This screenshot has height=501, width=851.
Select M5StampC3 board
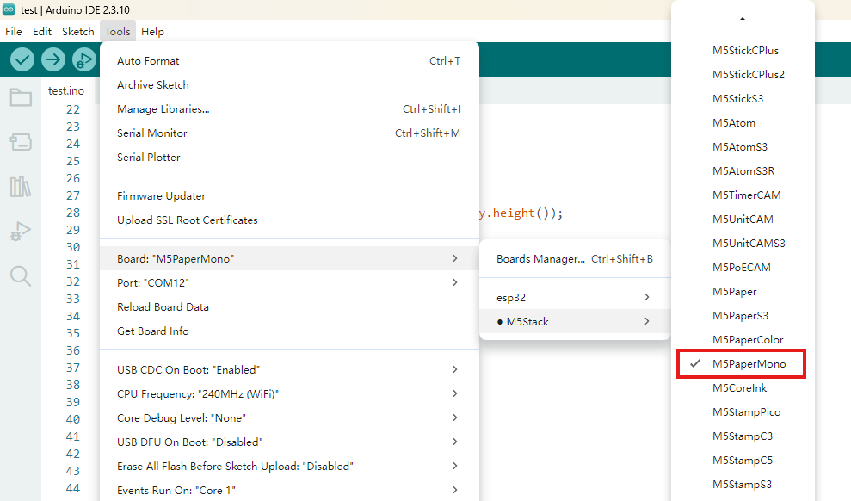click(743, 436)
